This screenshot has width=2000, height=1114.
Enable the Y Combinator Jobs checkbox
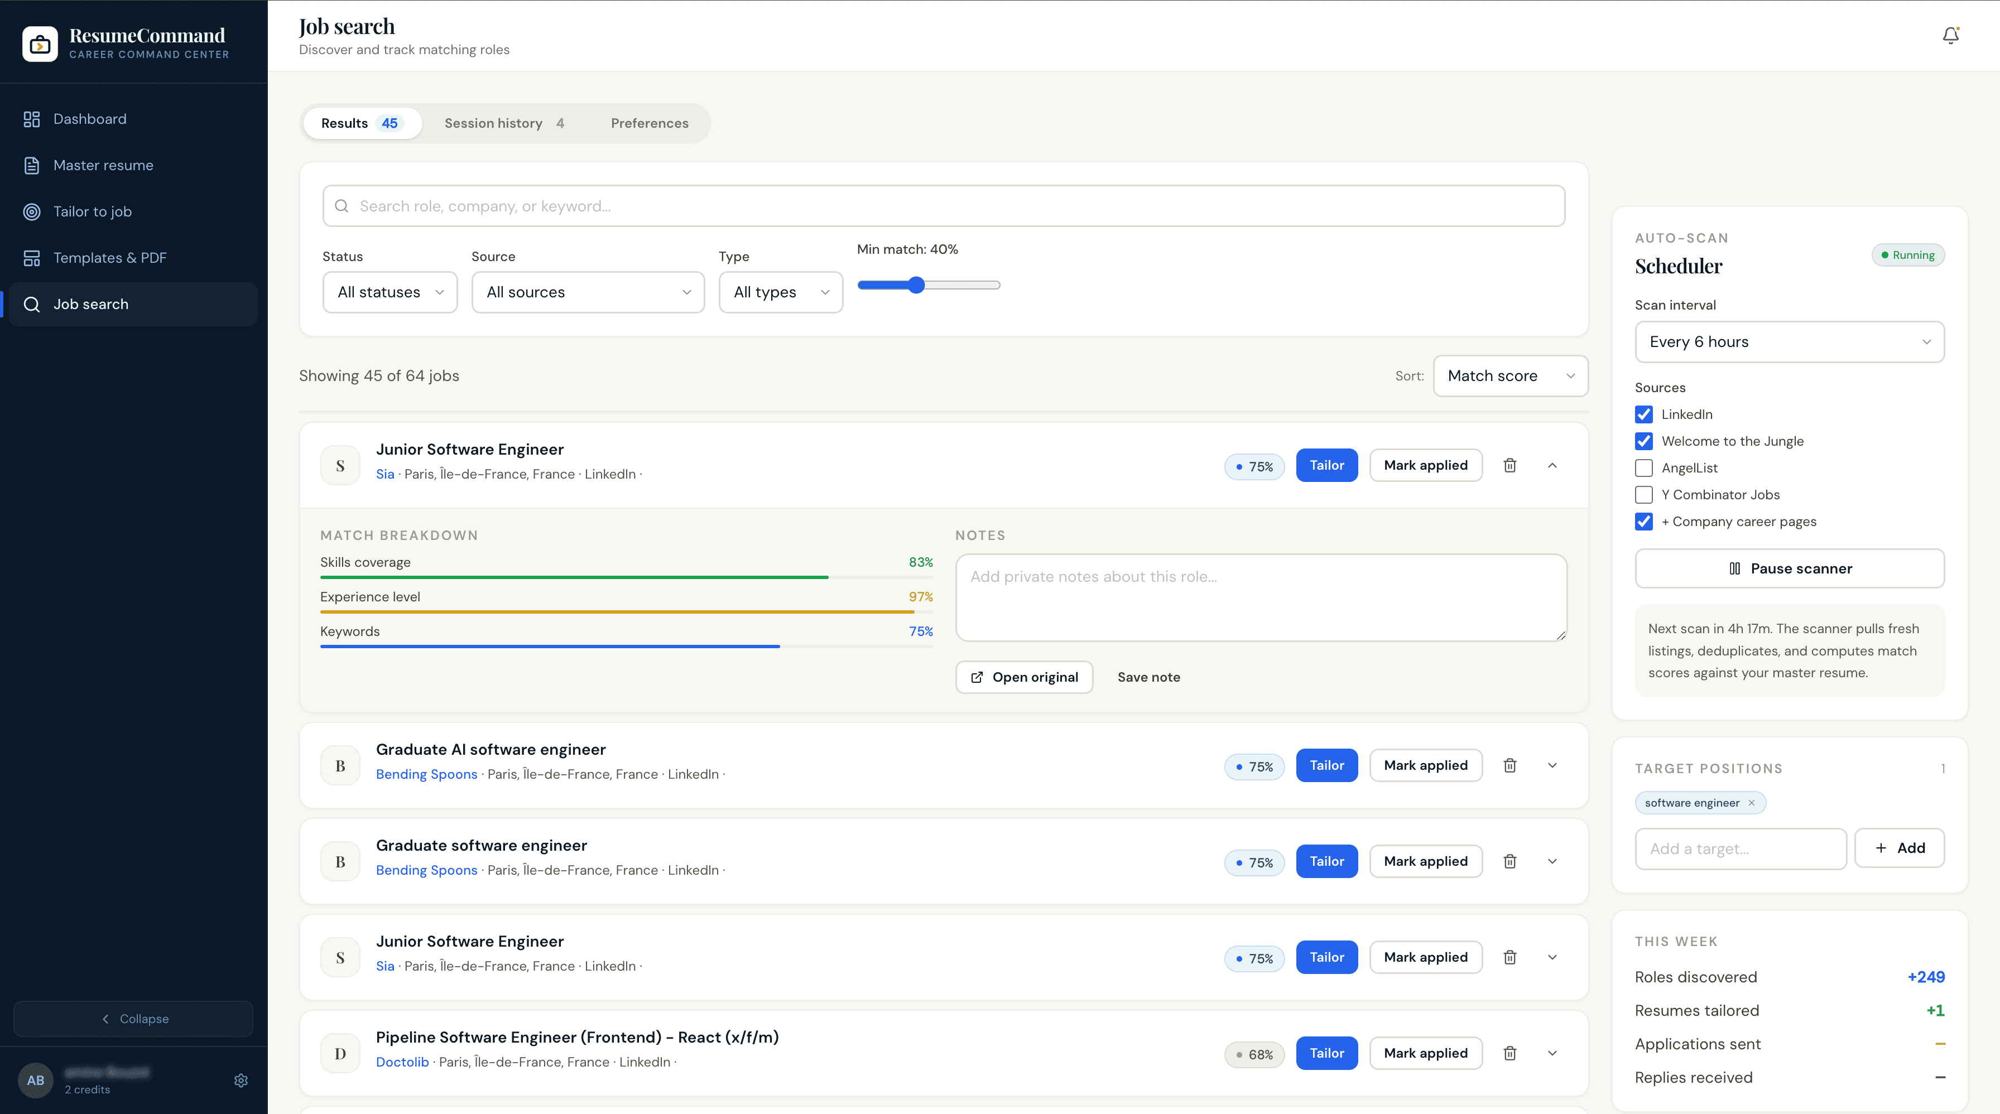1643,494
